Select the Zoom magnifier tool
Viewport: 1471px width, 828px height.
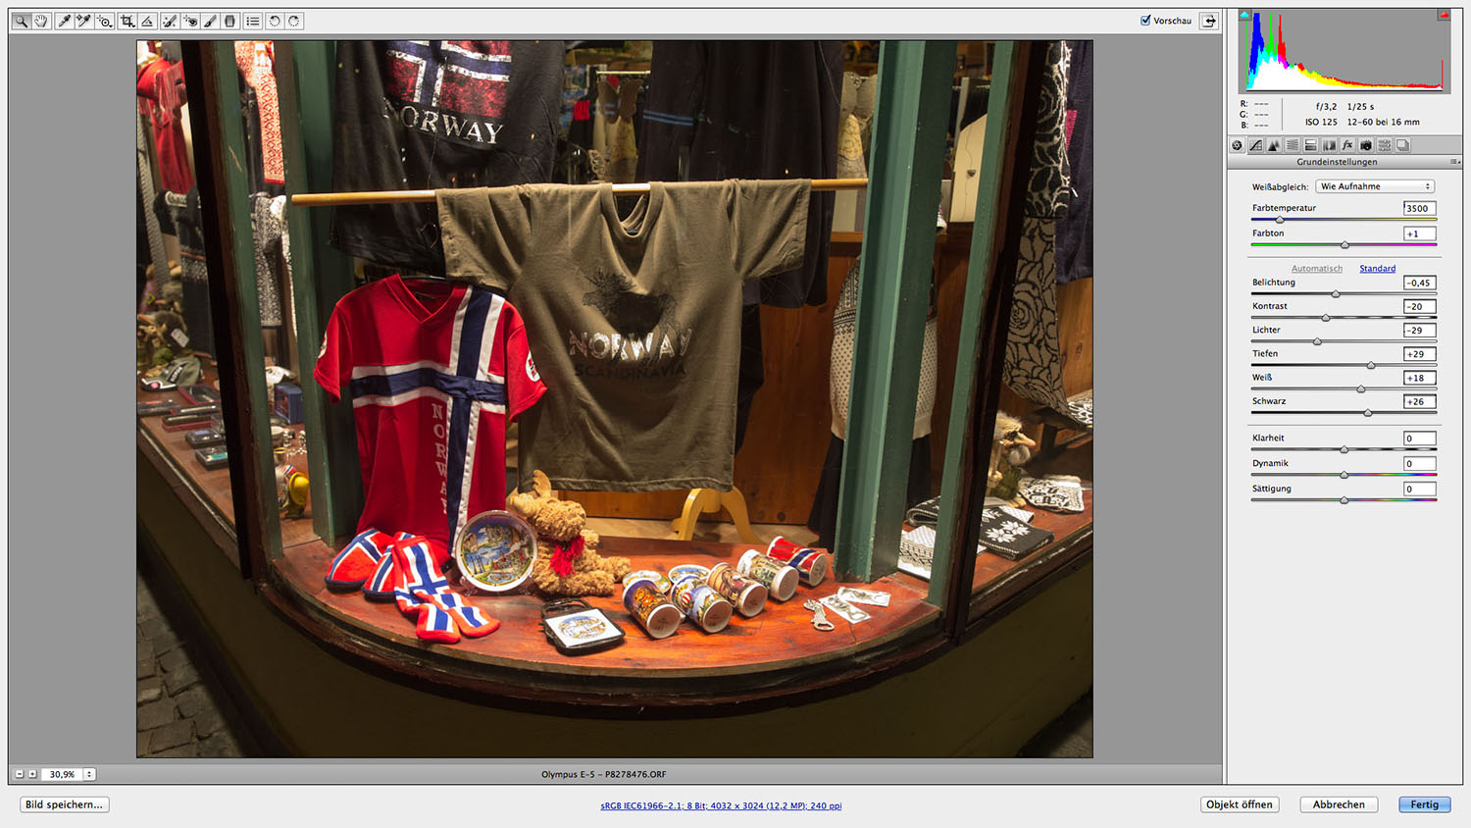tap(21, 21)
